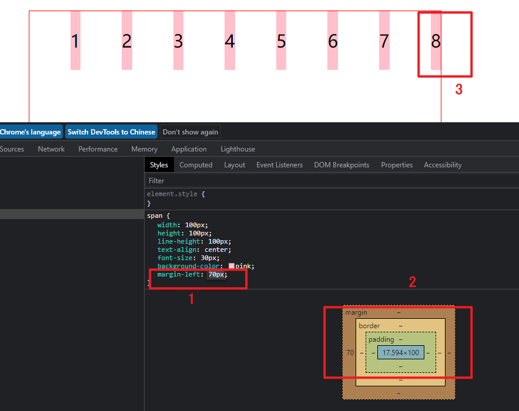Select the Styles sidebar tab
The image size is (519, 411).
(x=159, y=164)
